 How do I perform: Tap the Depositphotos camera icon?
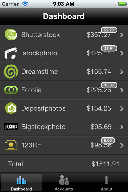[11, 108]
